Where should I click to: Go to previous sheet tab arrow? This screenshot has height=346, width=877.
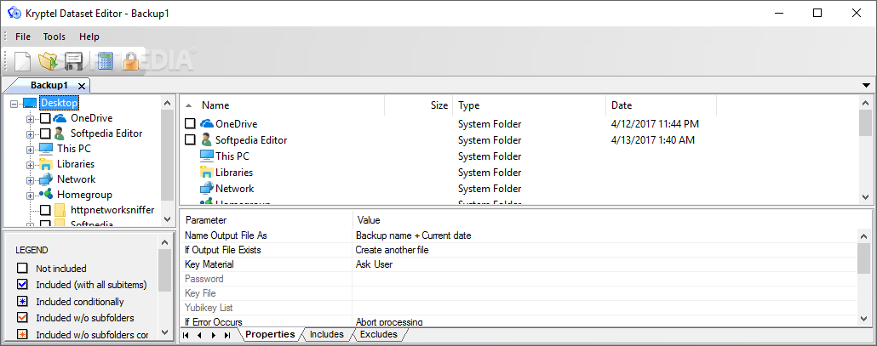[200, 336]
